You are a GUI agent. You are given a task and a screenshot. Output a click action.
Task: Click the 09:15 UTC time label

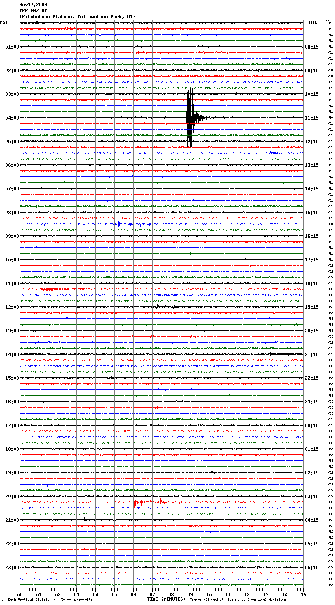click(312, 71)
